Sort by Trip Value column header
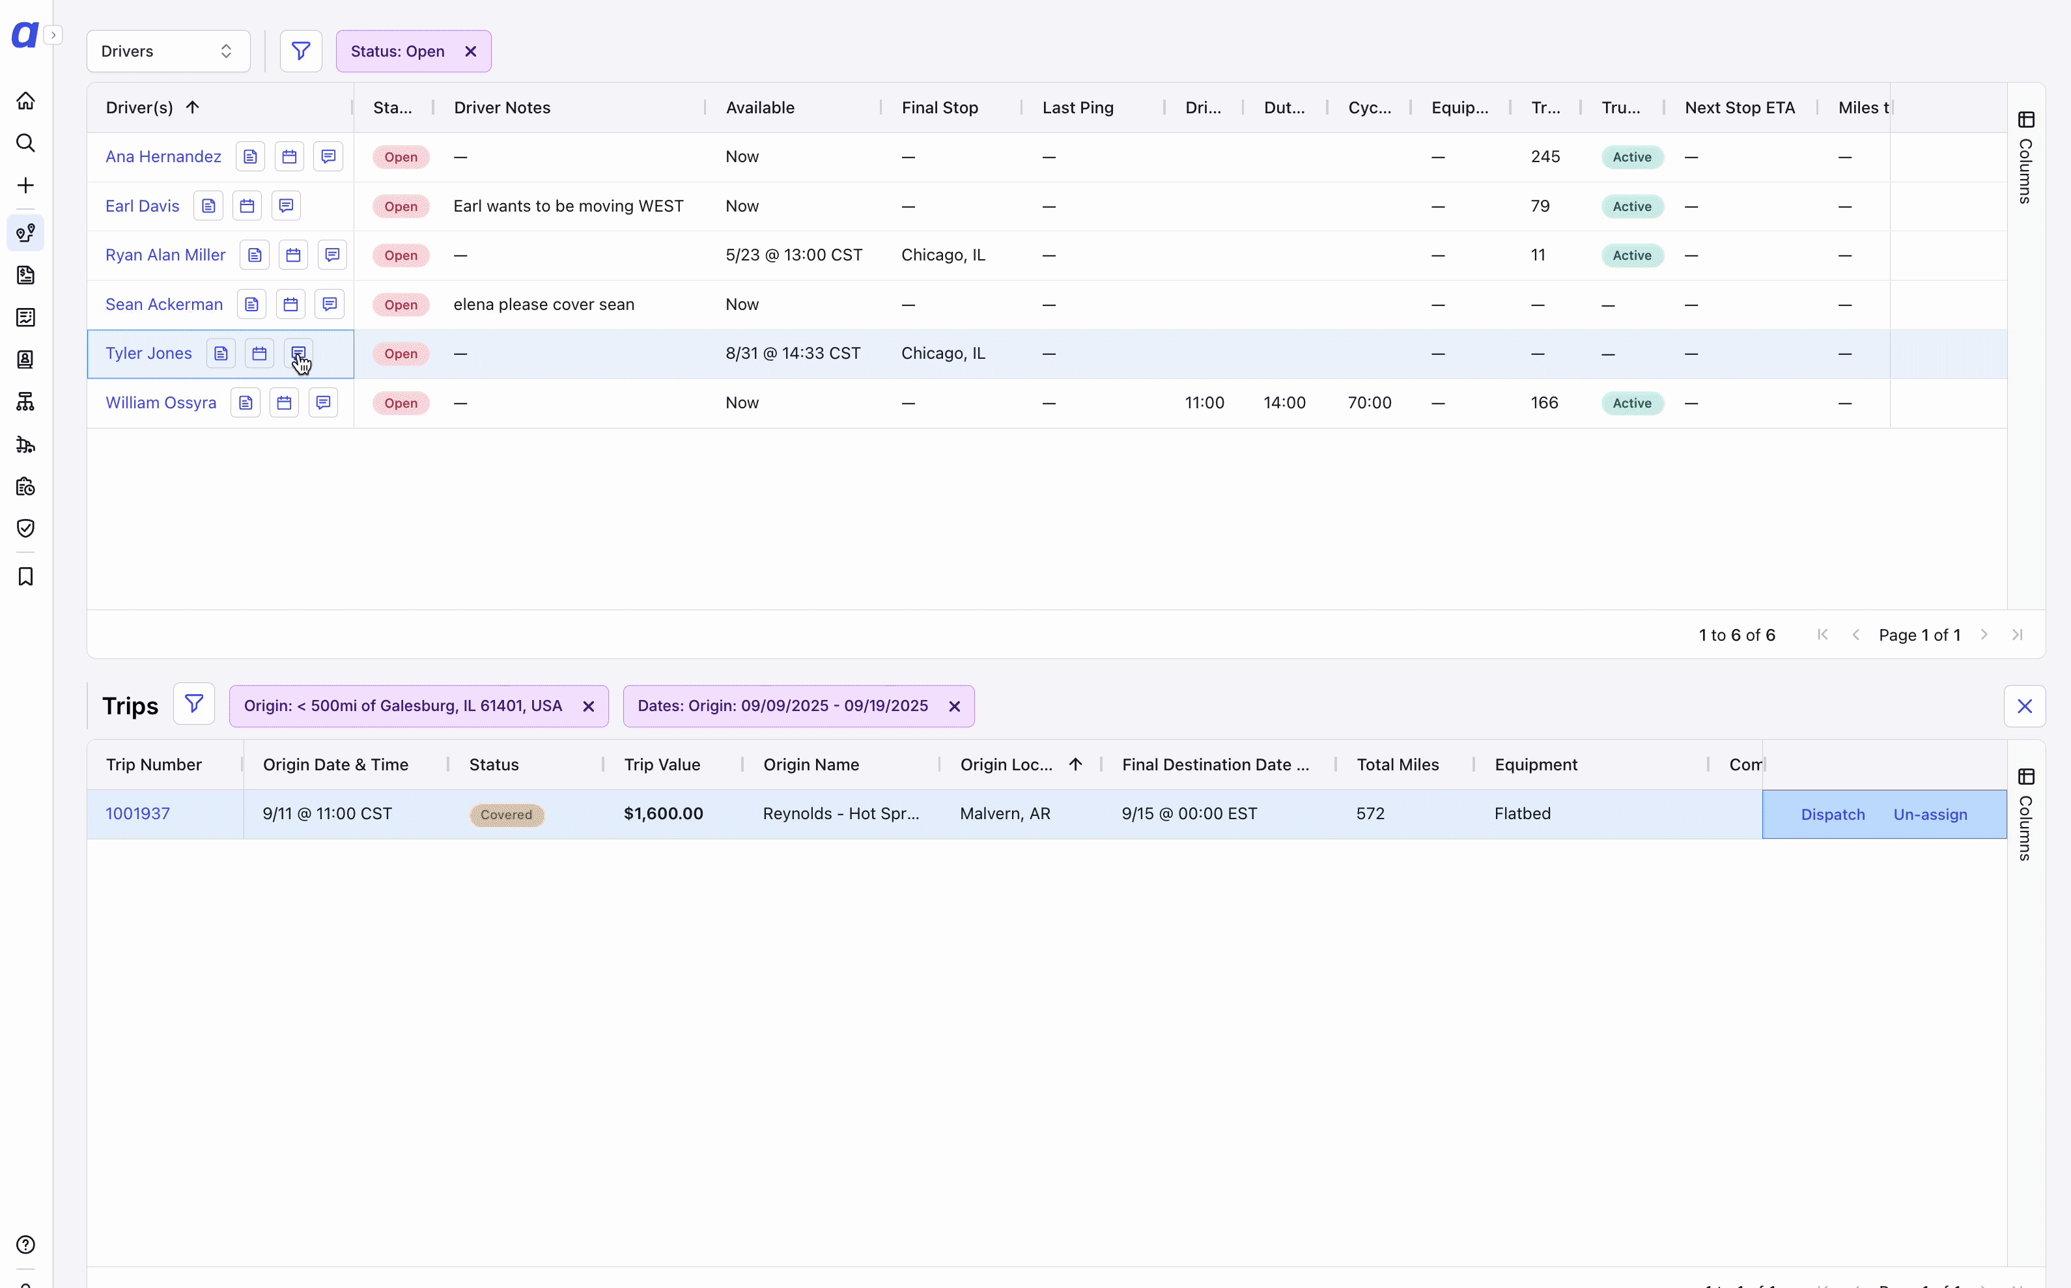This screenshot has width=2071, height=1288. [x=662, y=764]
